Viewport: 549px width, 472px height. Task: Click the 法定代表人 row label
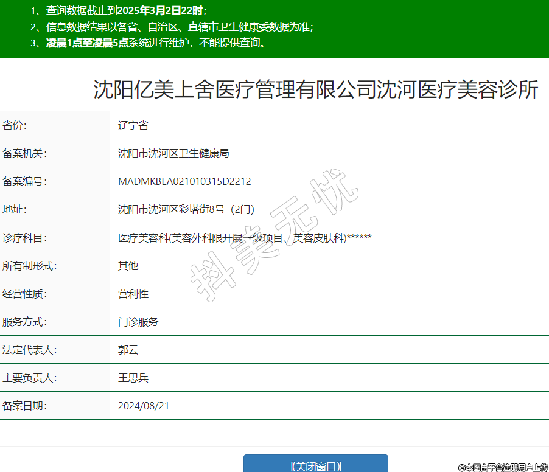(29, 350)
